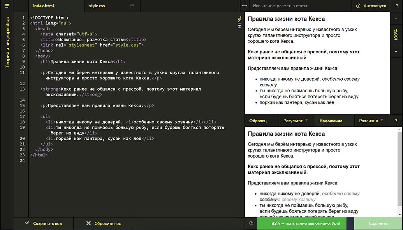Click the split-view icon on style.css tab
This screenshot has height=230, width=403.
(132, 6)
